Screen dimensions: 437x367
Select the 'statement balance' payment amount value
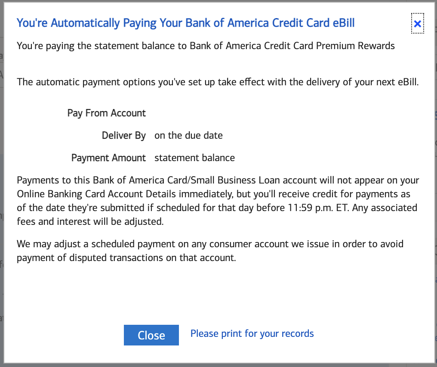[x=194, y=158]
